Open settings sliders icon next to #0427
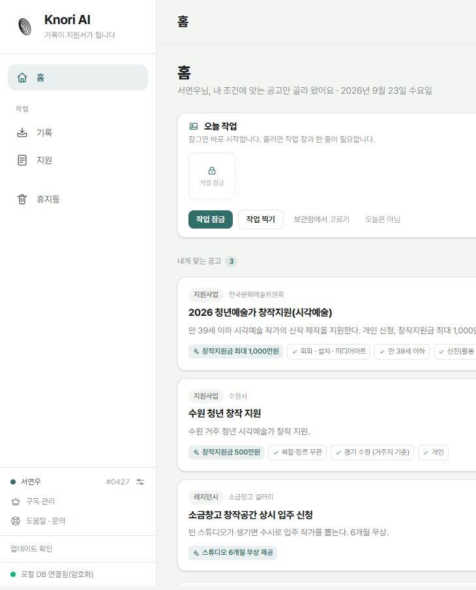Screen dimensions: 476x590 (x=140, y=482)
